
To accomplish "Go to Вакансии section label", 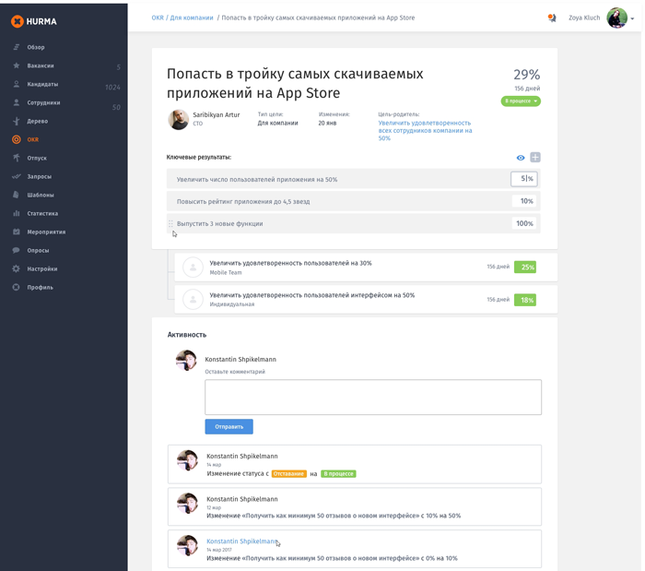I will (x=41, y=65).
